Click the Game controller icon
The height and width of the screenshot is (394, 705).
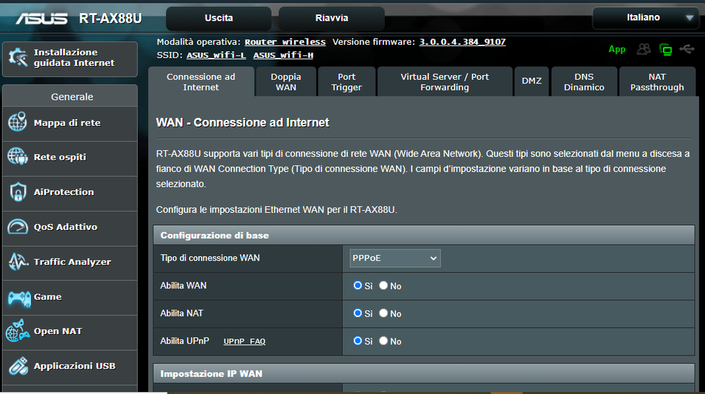click(x=19, y=298)
